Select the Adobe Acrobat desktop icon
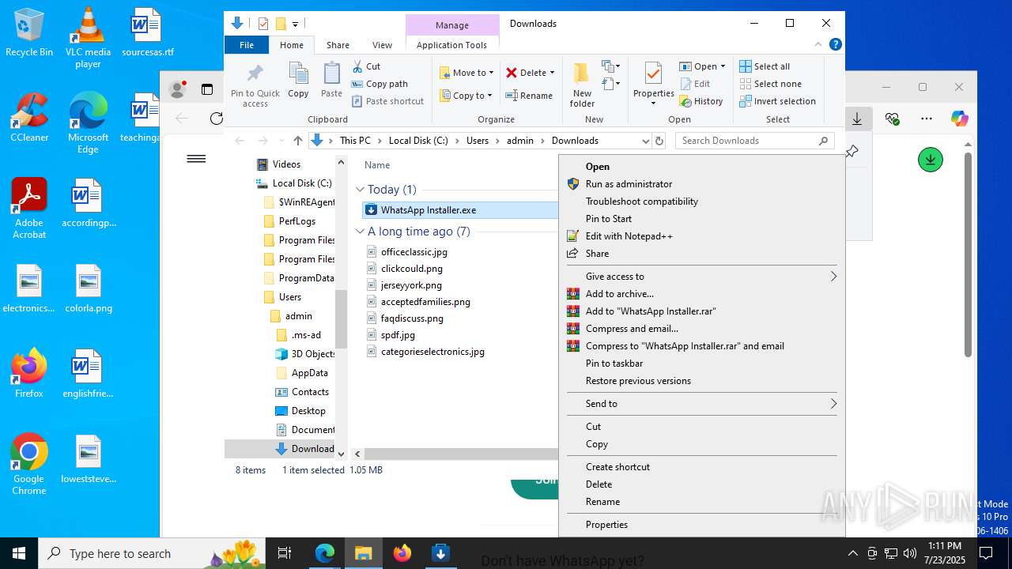This screenshot has height=569, width=1012. point(29,208)
